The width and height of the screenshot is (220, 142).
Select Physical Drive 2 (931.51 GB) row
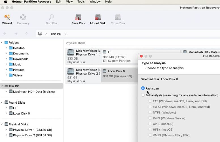[x=32, y=135]
